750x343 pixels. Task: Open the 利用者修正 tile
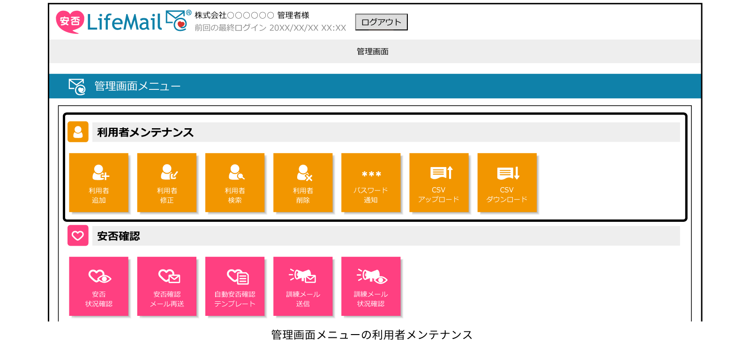point(167,182)
